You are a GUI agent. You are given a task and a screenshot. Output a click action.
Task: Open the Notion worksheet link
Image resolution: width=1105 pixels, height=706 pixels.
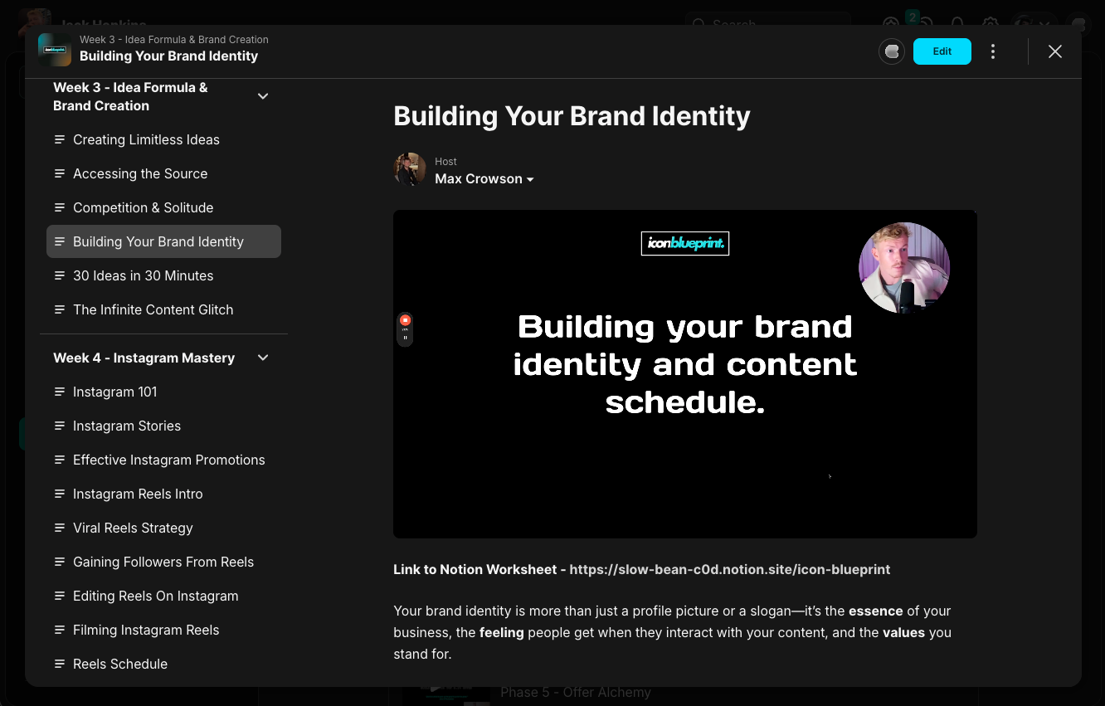click(730, 570)
